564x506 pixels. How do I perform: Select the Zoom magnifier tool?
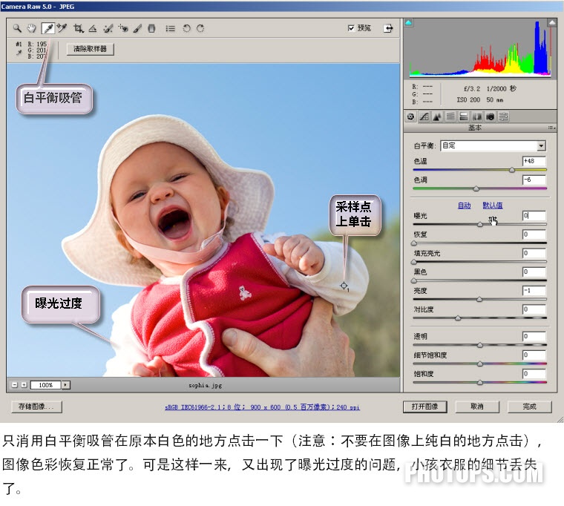[x=17, y=28]
